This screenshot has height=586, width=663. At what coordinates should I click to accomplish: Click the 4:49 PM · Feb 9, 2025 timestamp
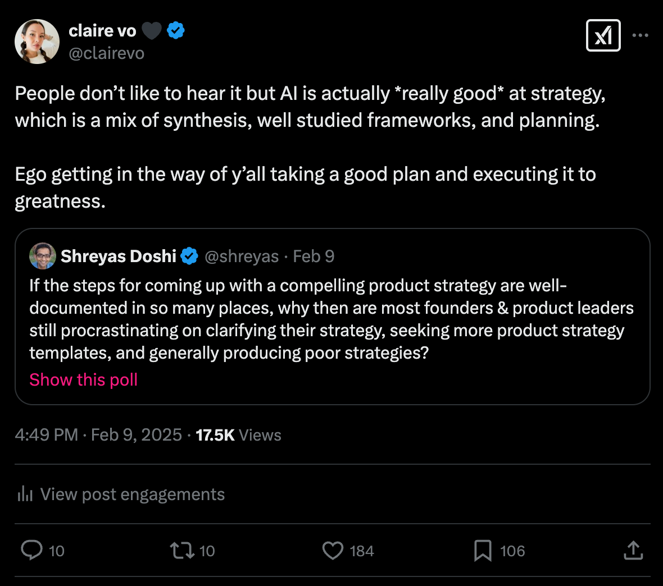(98, 434)
